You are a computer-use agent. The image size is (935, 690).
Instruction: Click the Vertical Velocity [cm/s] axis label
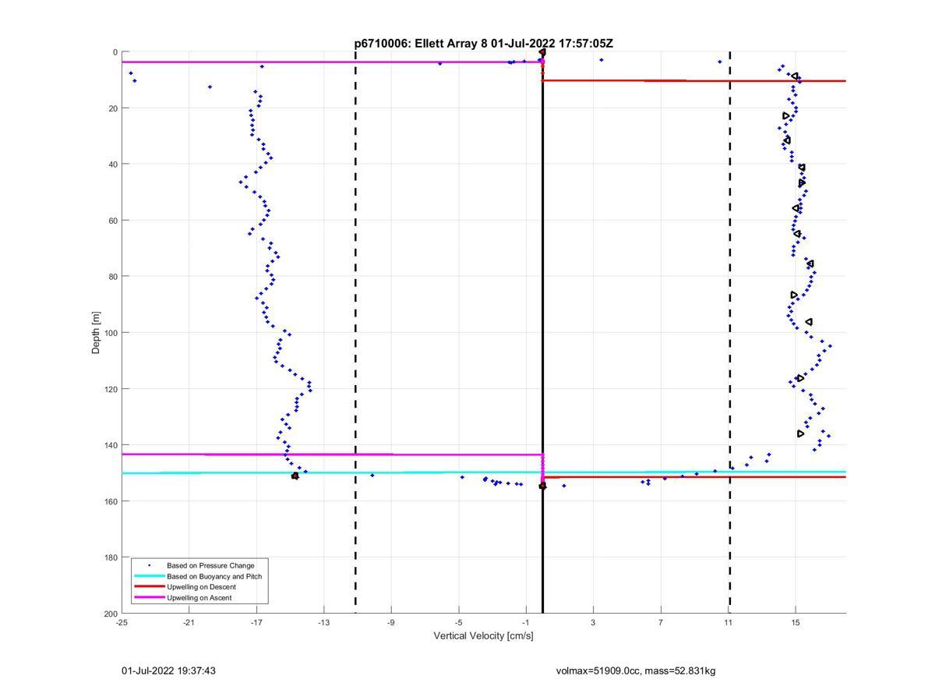tap(483, 635)
